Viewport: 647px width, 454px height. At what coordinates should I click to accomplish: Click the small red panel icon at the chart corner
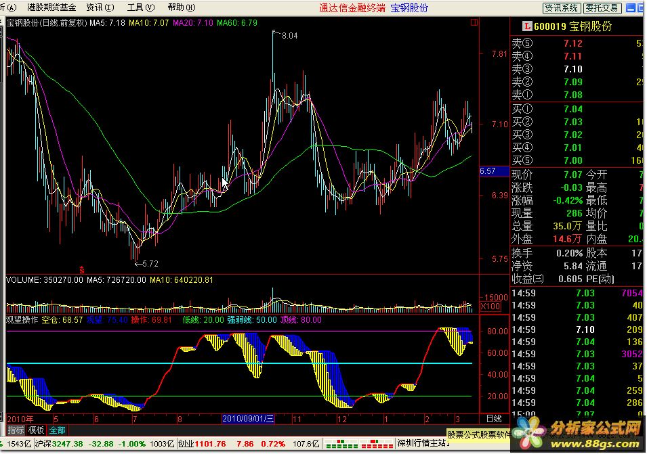[x=474, y=22]
